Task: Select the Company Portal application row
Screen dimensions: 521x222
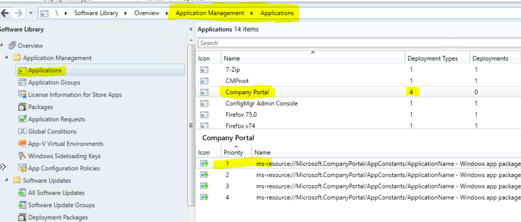Action: 359,92
